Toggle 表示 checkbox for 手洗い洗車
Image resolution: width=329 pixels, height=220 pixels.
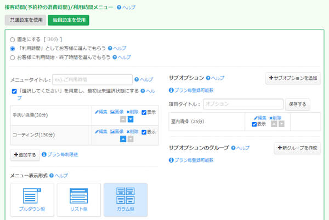tap(144, 112)
